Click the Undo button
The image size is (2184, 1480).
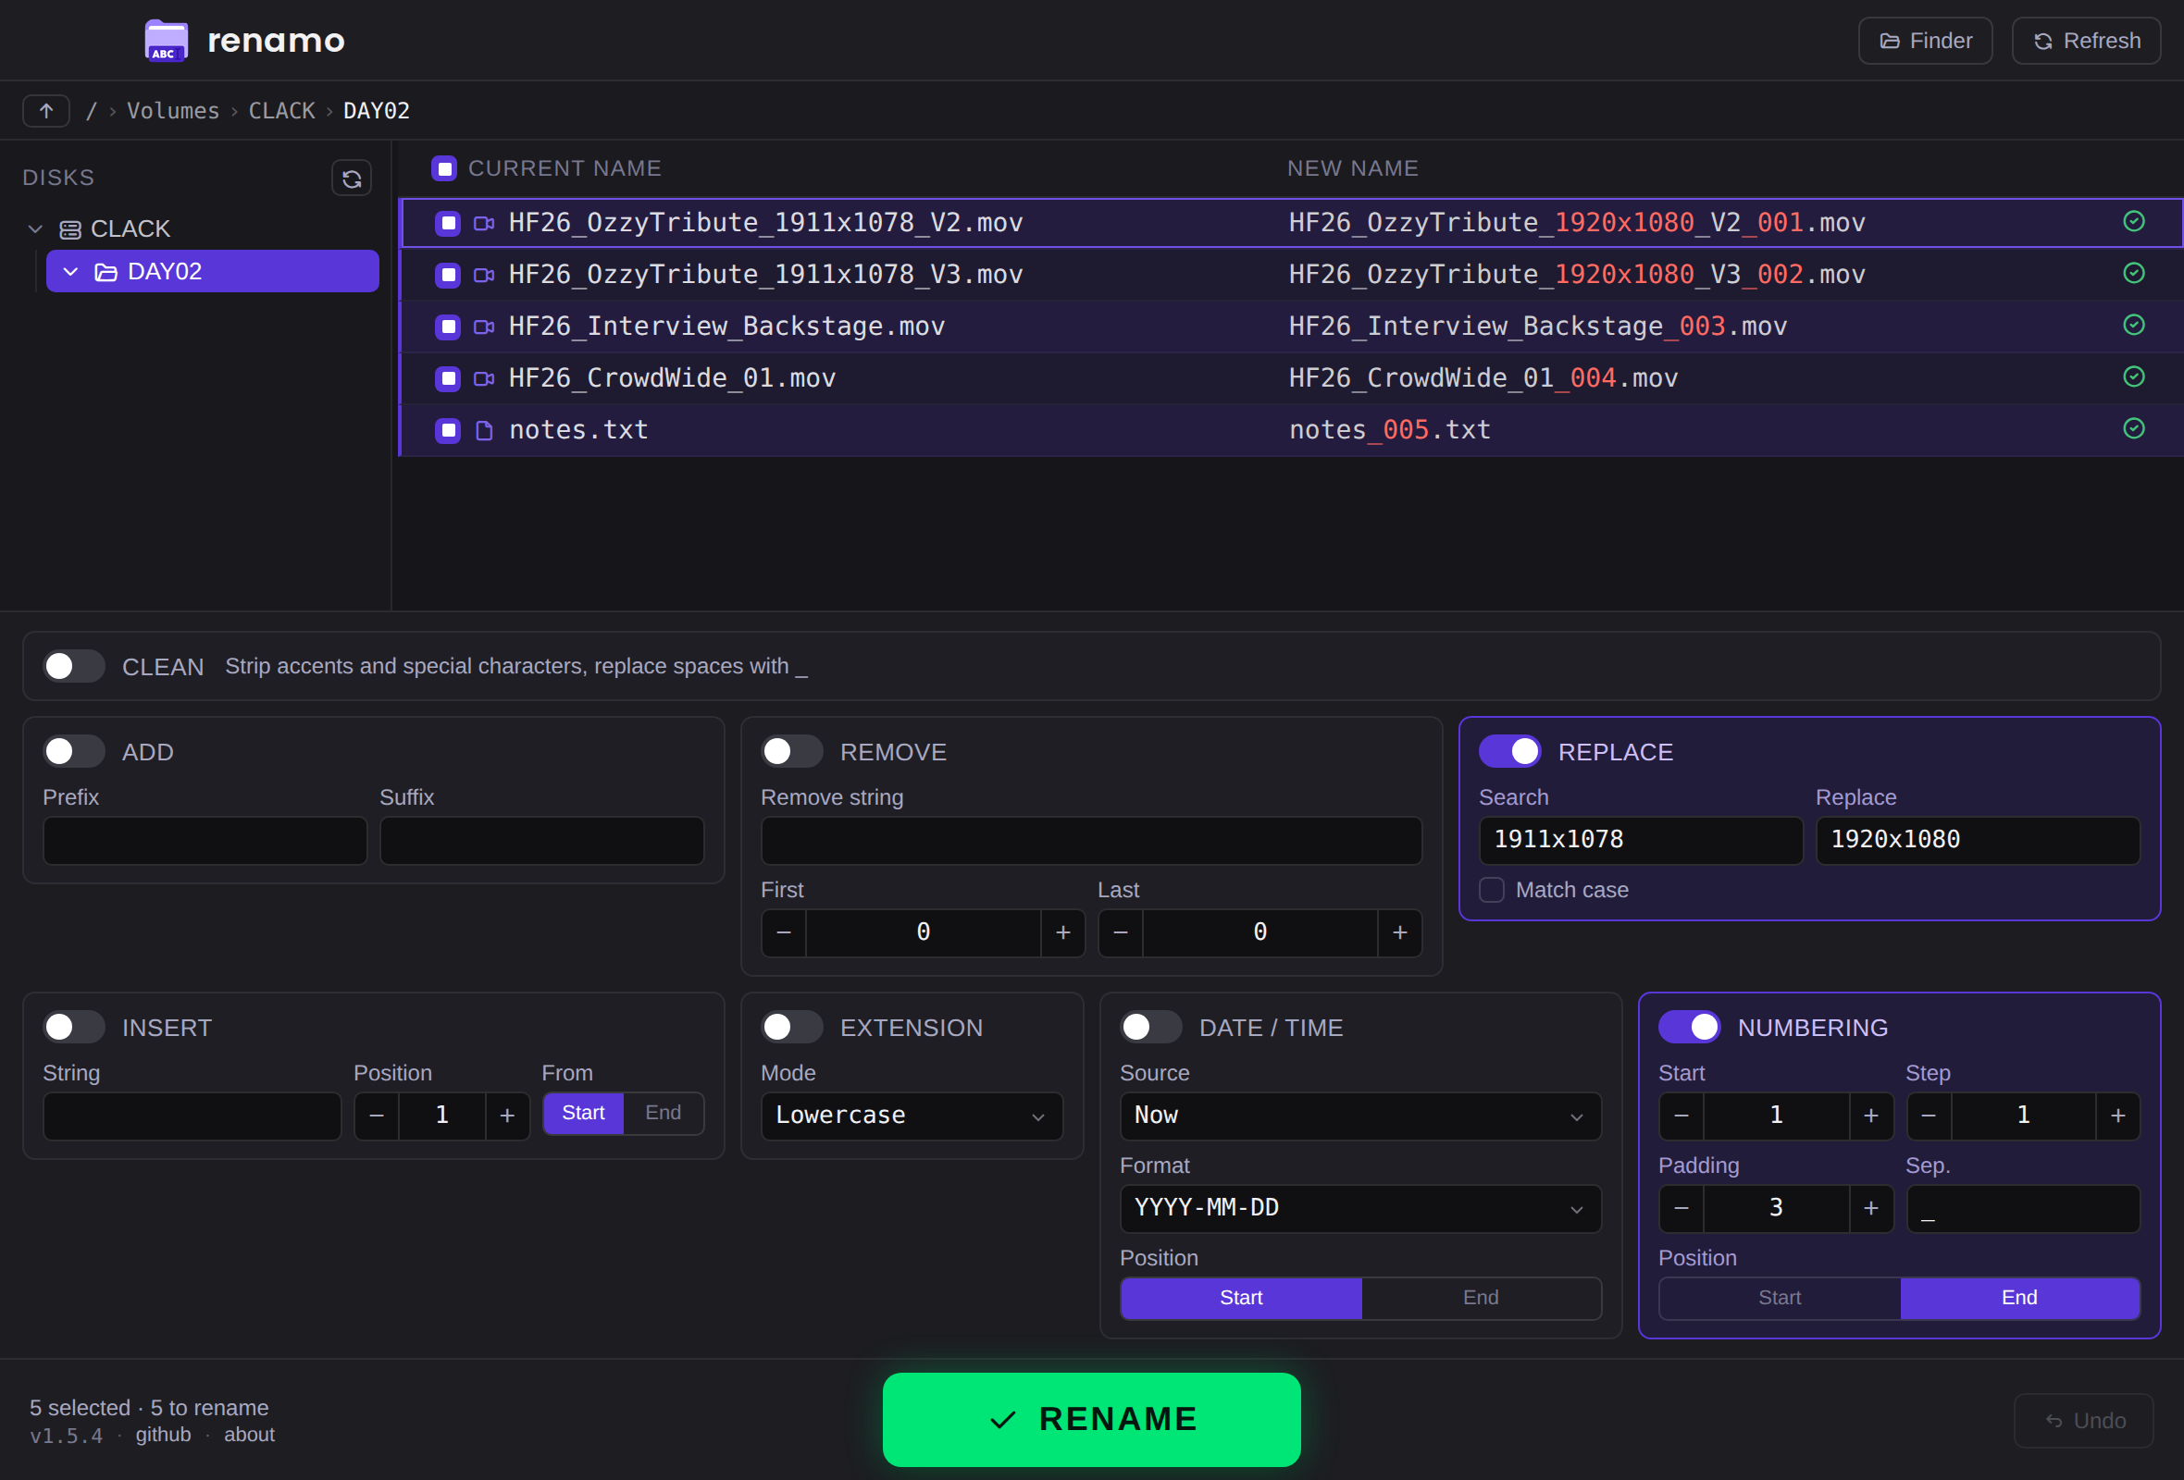[x=2083, y=1421]
